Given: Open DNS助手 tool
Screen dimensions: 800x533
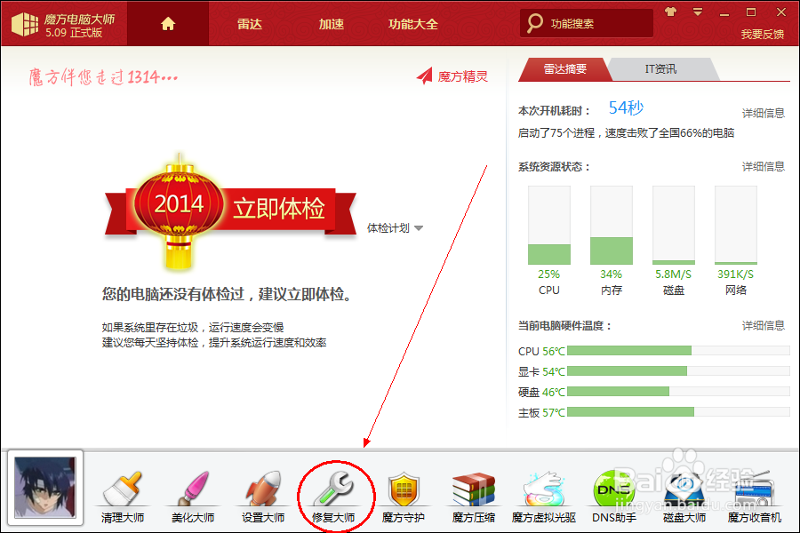Looking at the screenshot, I should coord(613,497).
